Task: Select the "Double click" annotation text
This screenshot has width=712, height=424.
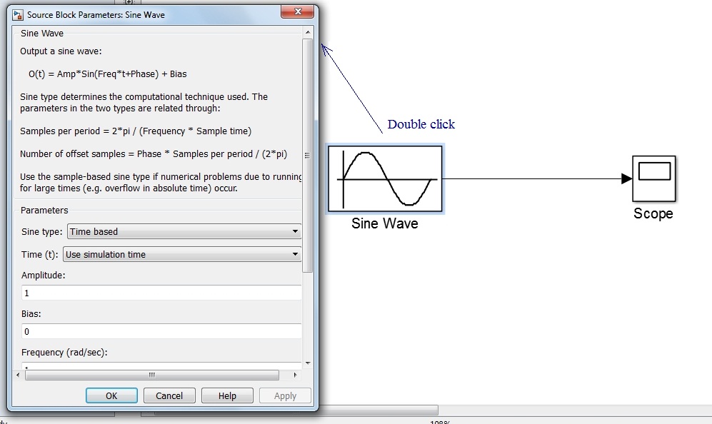Action: tap(421, 124)
